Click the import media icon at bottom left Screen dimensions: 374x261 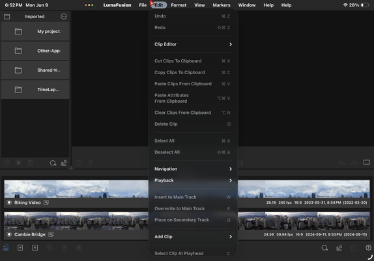click(x=6, y=247)
